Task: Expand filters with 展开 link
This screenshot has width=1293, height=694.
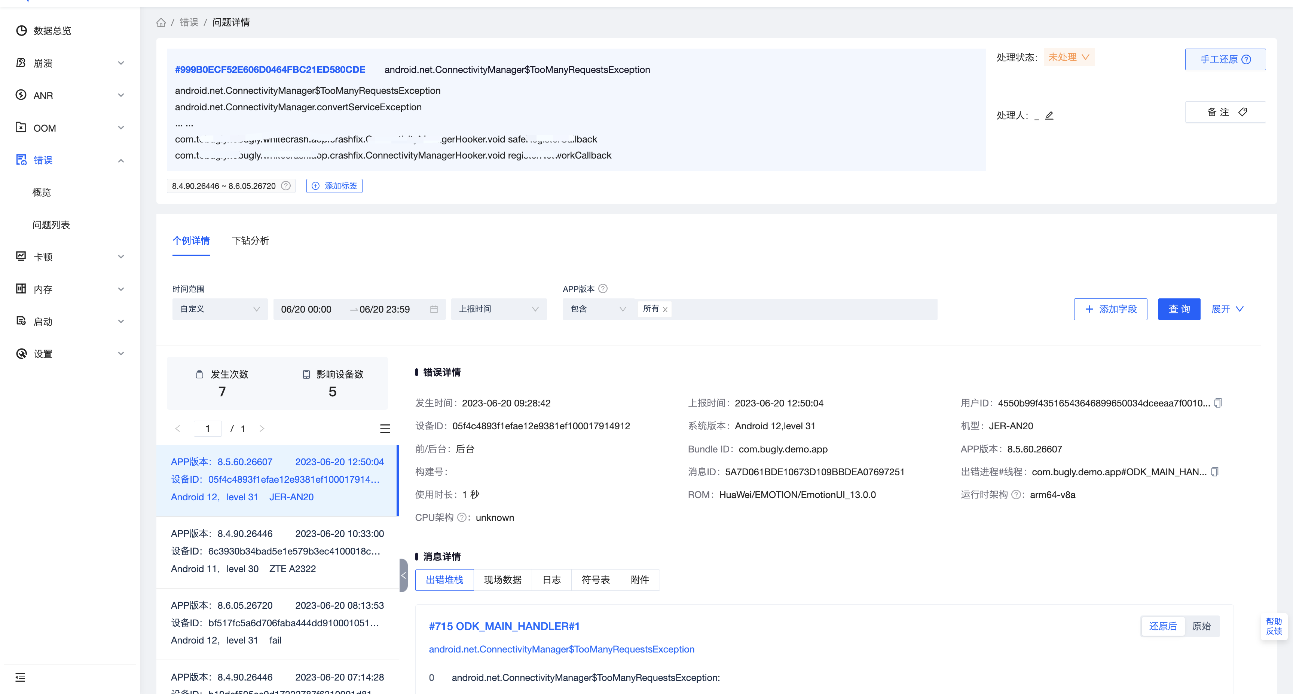Action: pyautogui.click(x=1227, y=309)
